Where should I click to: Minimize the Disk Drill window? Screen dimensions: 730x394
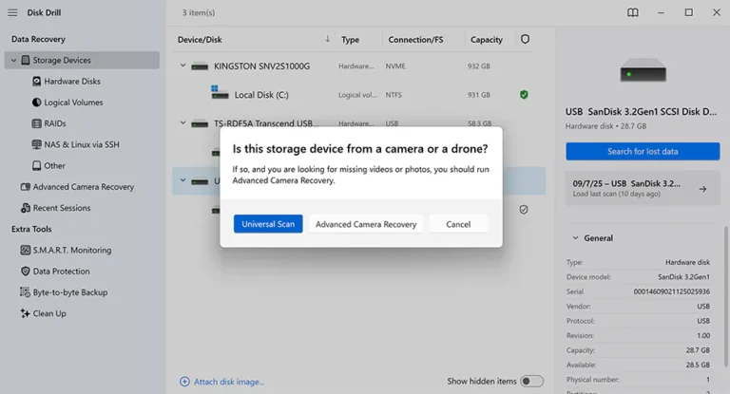(x=661, y=12)
